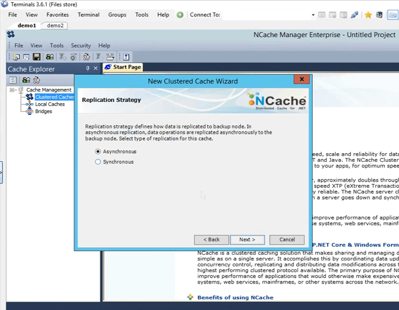
Task: Click the green-plus cache icon in the main toolbar
Action: click(50, 57)
